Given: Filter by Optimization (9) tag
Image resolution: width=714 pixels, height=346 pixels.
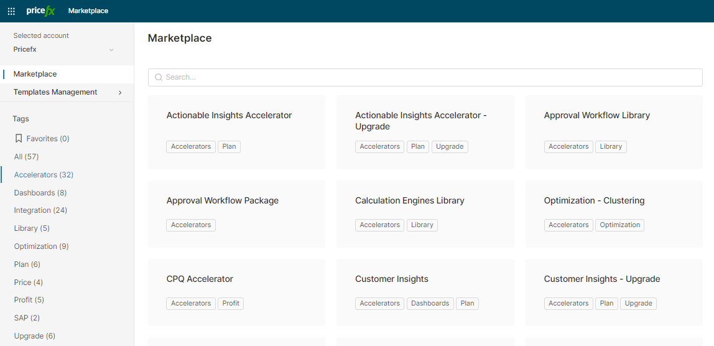Looking at the screenshot, I should 42,246.
